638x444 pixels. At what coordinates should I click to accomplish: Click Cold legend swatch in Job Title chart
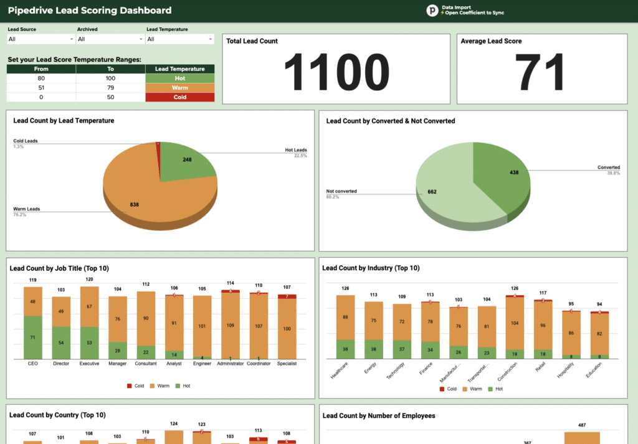coord(130,386)
